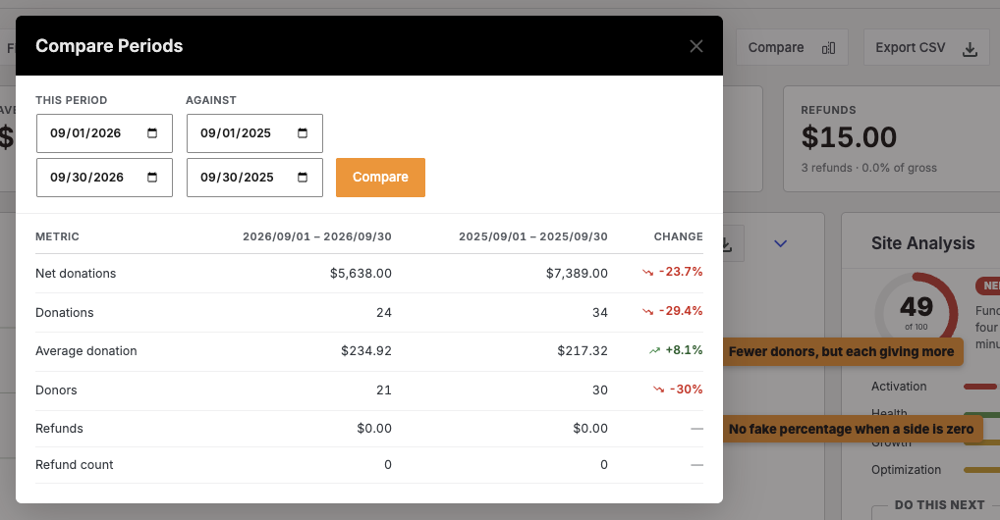Edit the This Period end date 09/30/2026
The image size is (1000, 520).
click(x=104, y=178)
